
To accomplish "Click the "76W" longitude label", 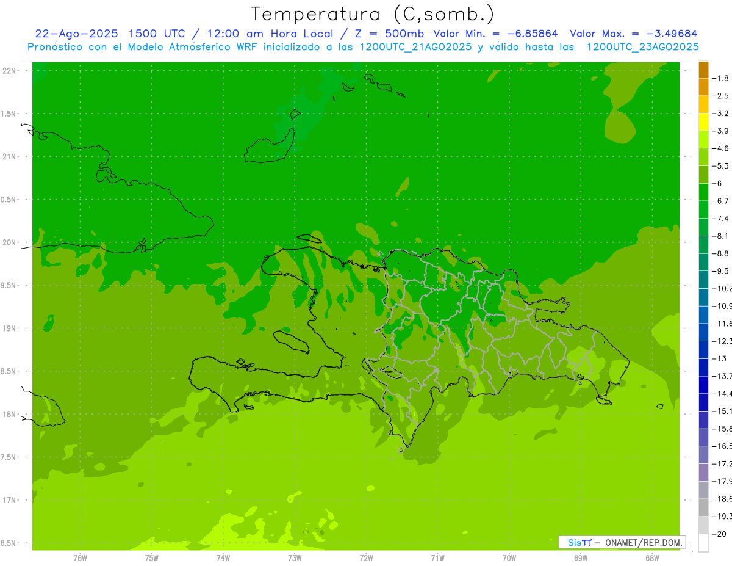I will tap(80, 557).
